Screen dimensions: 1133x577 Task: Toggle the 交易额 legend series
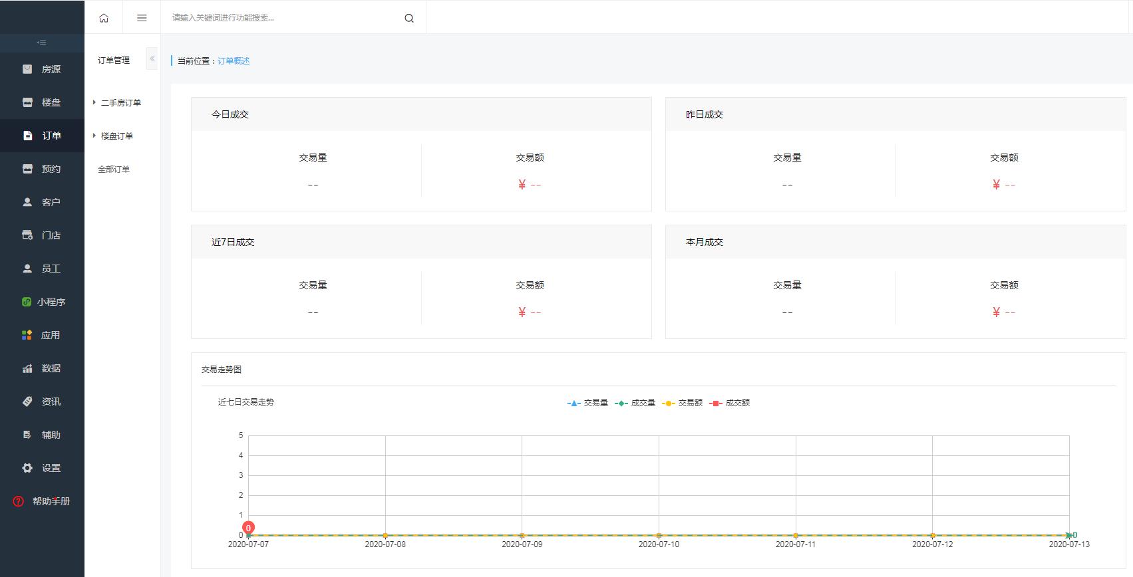tap(682, 403)
